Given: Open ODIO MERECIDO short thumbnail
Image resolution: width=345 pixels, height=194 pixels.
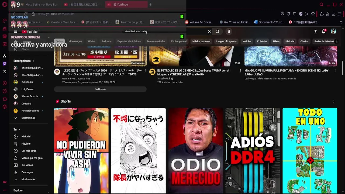Looking at the screenshot, I should (x=195, y=151).
